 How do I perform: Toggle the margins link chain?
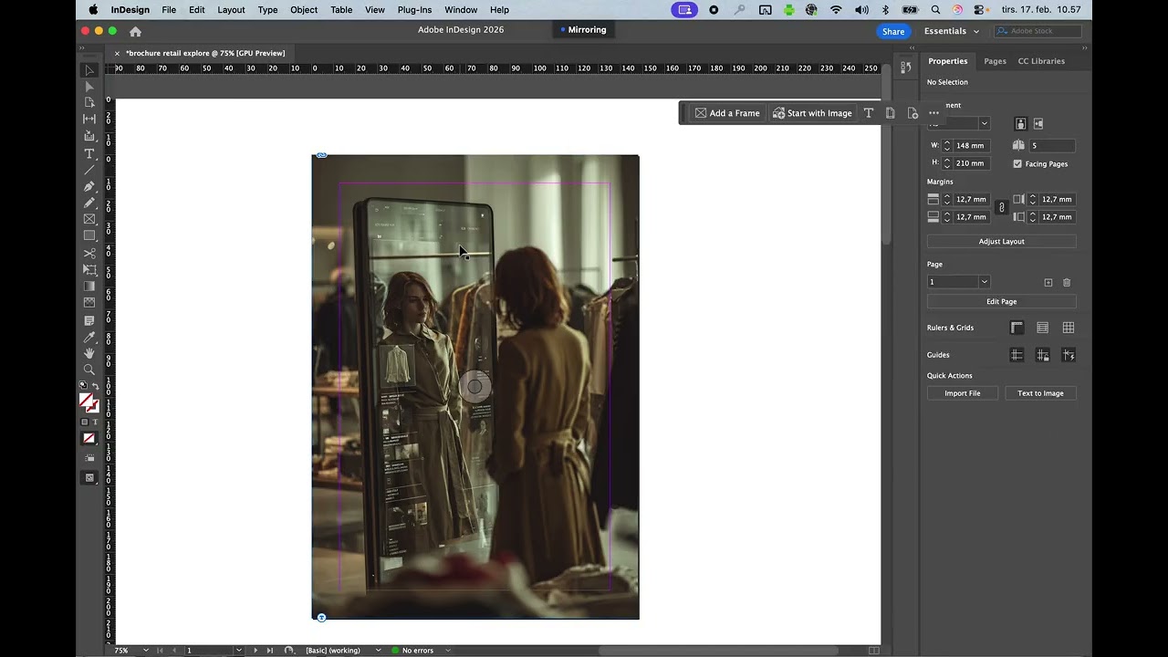click(x=1001, y=208)
